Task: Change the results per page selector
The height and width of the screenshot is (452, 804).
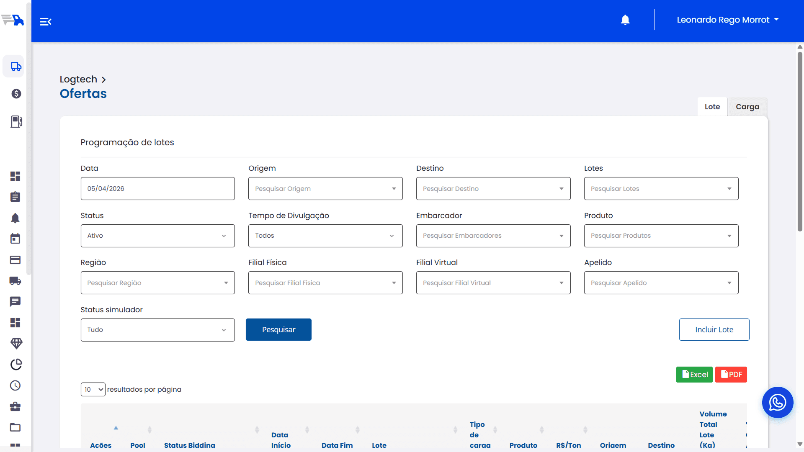Action: (x=93, y=390)
